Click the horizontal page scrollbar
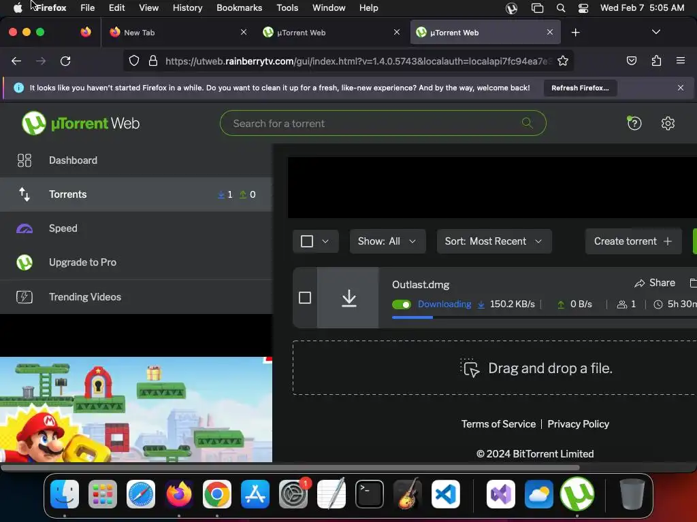The image size is (697, 522). (290, 468)
